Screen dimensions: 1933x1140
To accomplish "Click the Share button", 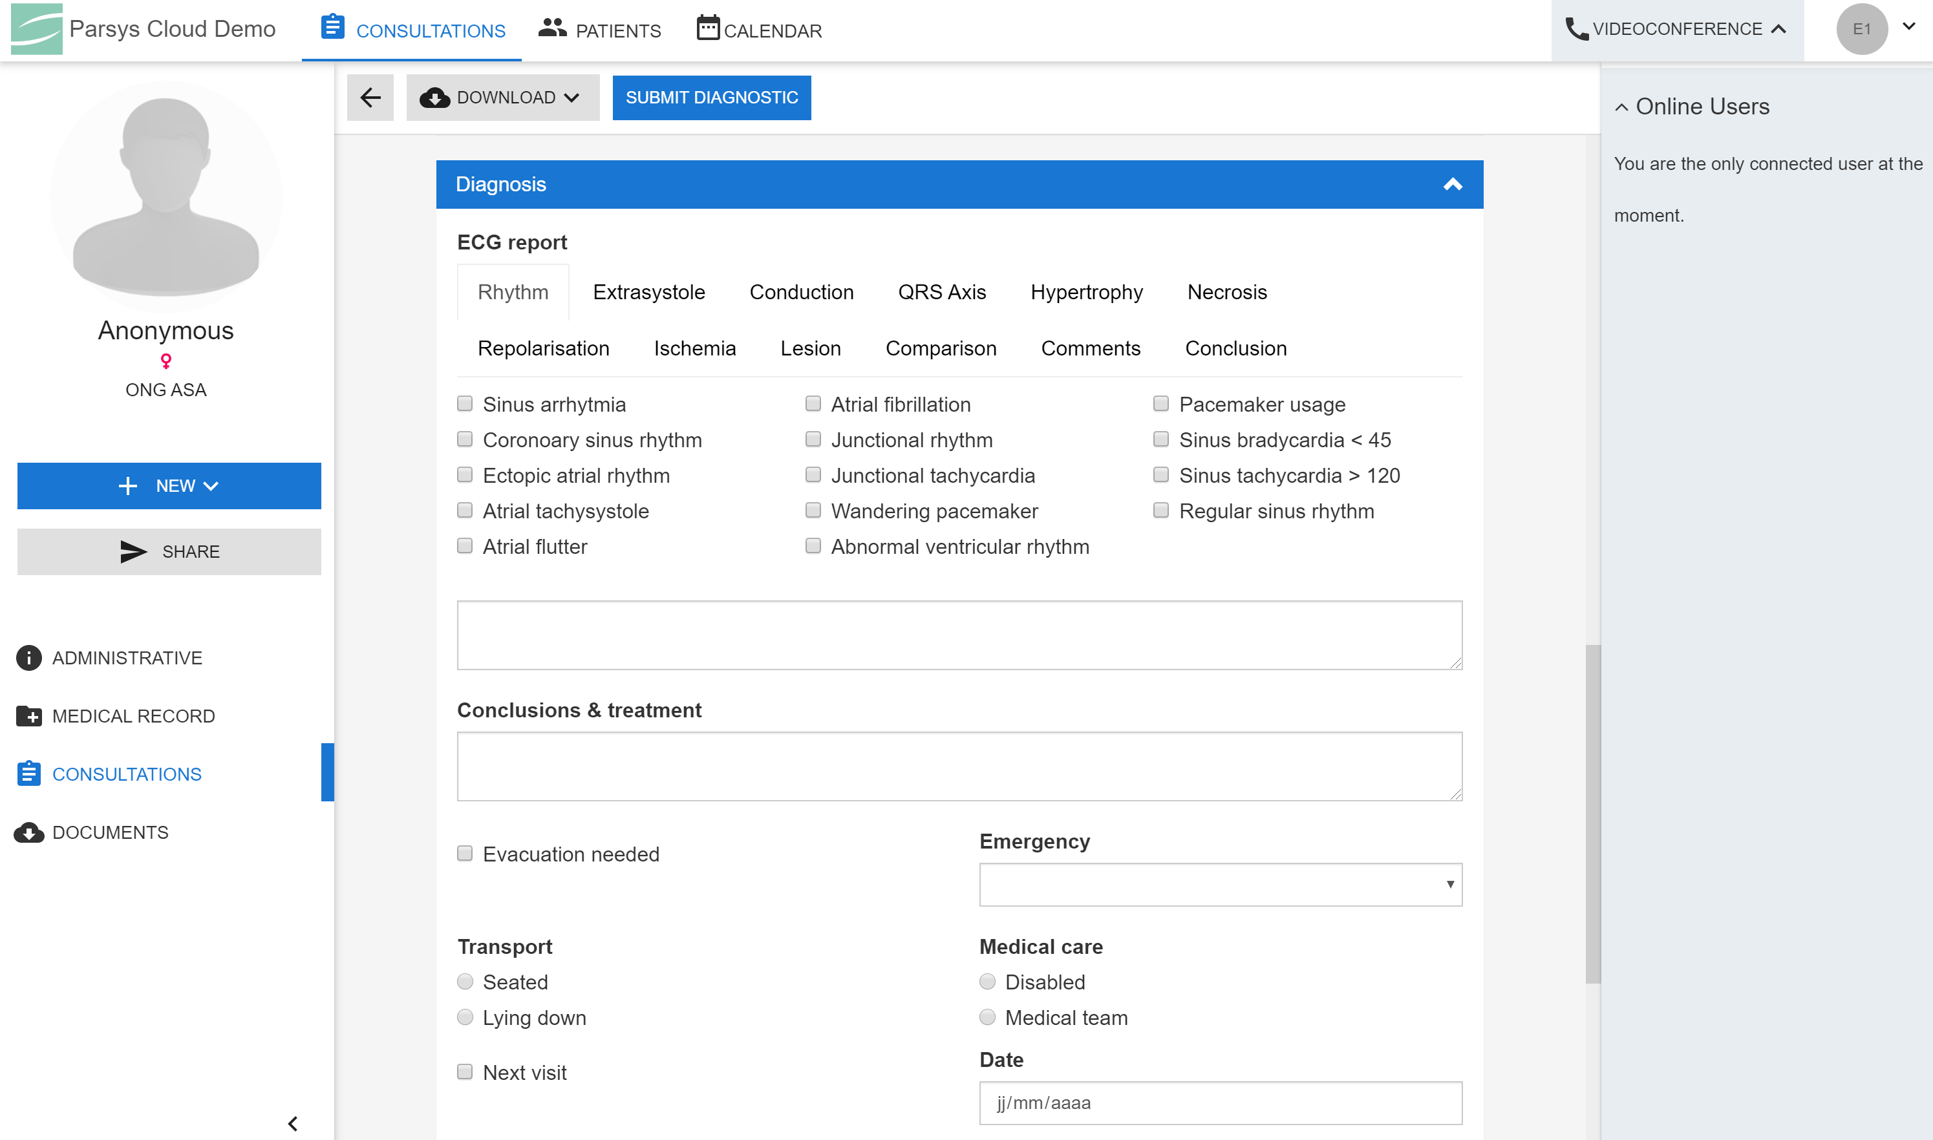I will coord(169,551).
